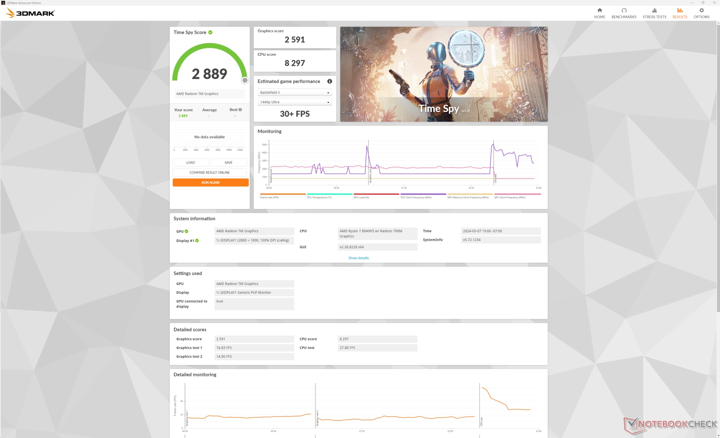Click the Home icon in top navigation

point(599,10)
